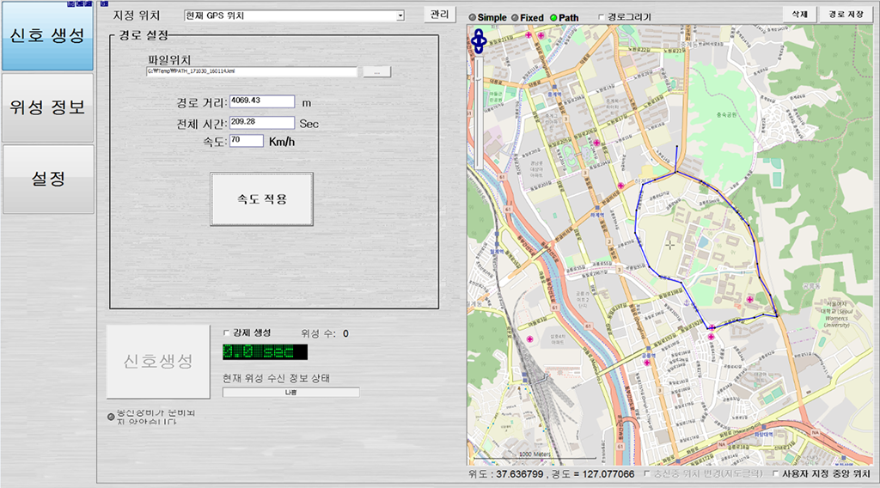Click the large 신호생성 button
880x488 pixels.
158,361
